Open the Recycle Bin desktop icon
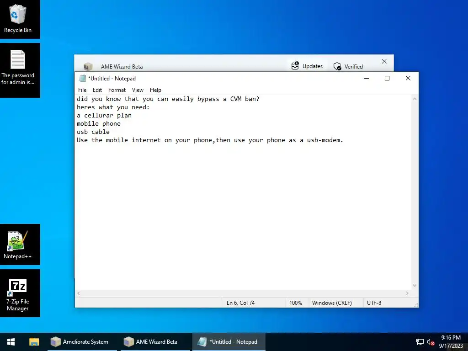 click(x=18, y=18)
